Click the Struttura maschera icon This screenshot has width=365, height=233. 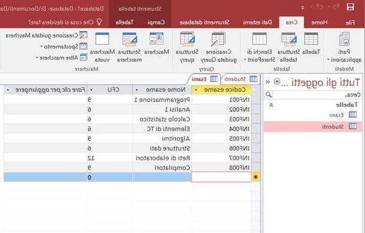click(129, 47)
